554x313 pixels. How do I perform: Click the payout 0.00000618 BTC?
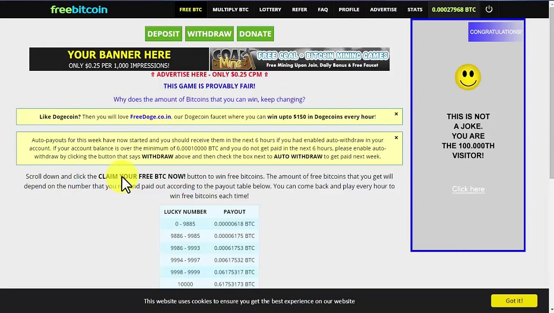click(234, 224)
